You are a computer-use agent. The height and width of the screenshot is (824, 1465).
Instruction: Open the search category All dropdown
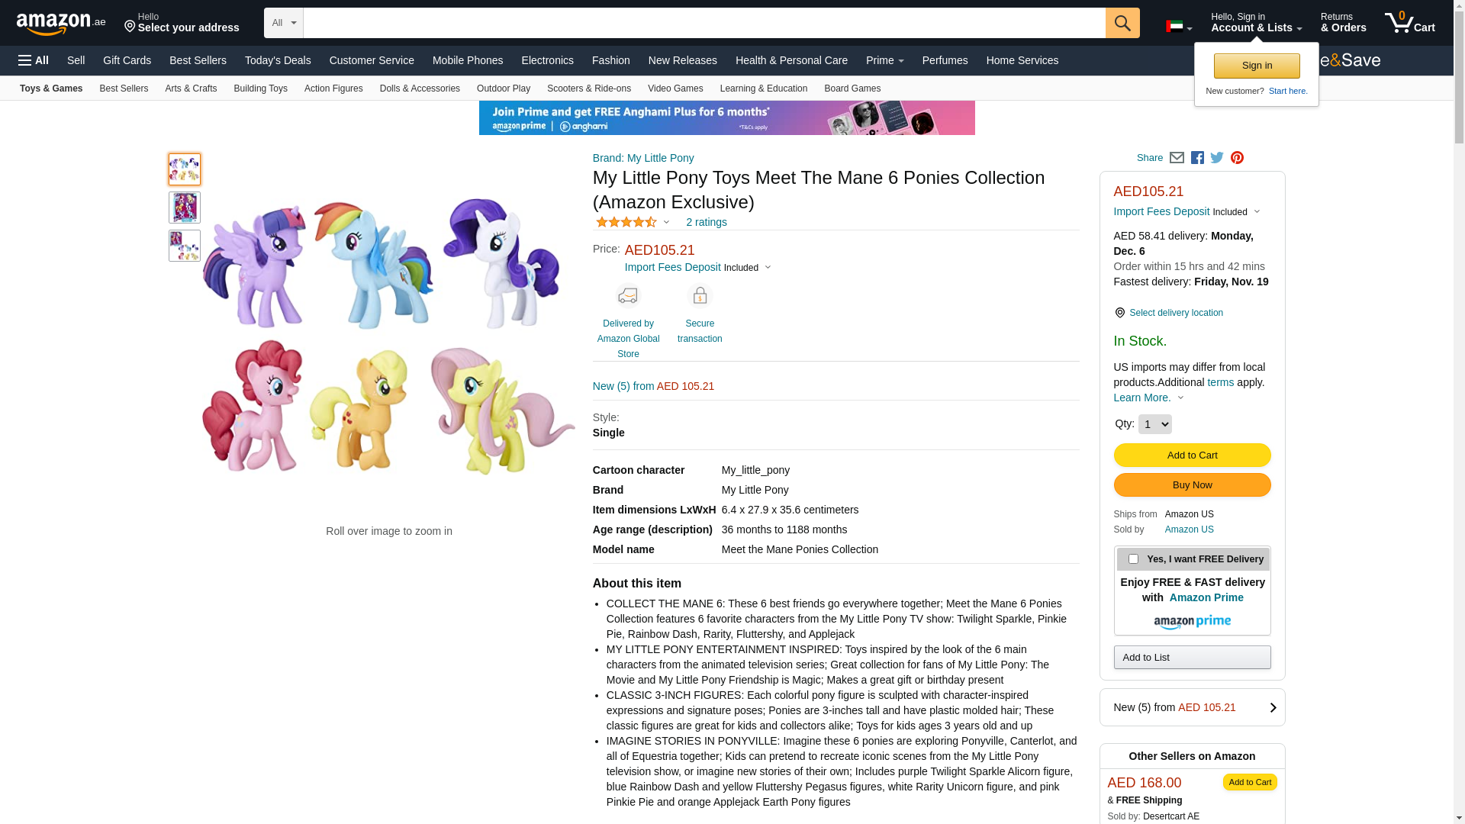point(283,23)
